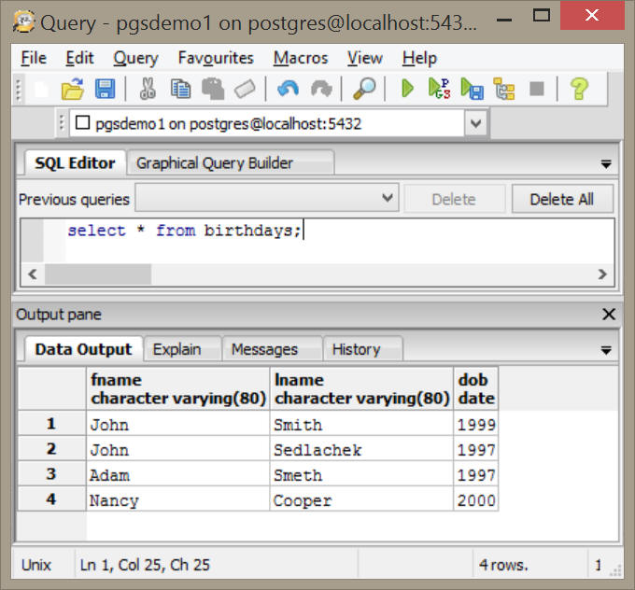The width and height of the screenshot is (635, 590).
Task: Click the Cooper cell
Action: 361,499
